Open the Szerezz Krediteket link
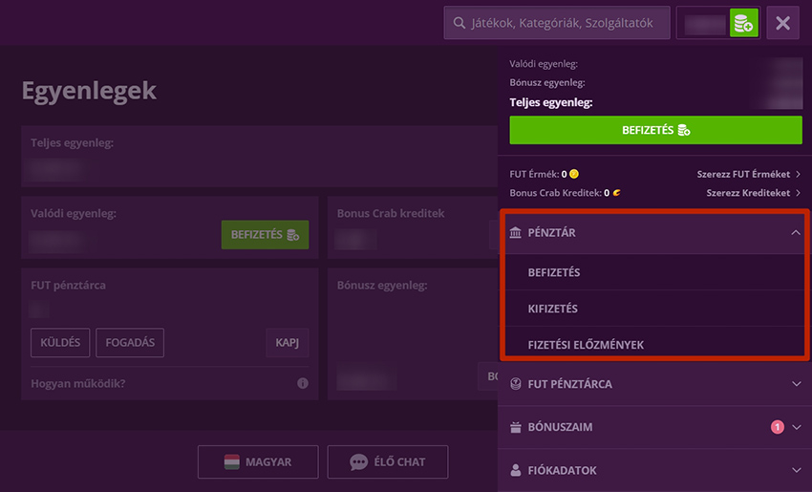The height and width of the screenshot is (492, 812). pos(753,193)
